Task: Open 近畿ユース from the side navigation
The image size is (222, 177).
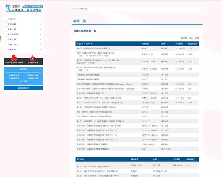Action: pyautogui.click(x=13, y=44)
